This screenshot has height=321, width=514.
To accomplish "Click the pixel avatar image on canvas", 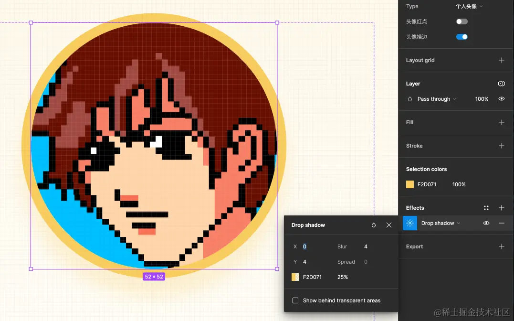I will tap(154, 145).
